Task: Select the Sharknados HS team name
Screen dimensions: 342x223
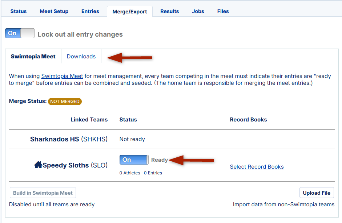Action: 55,139
